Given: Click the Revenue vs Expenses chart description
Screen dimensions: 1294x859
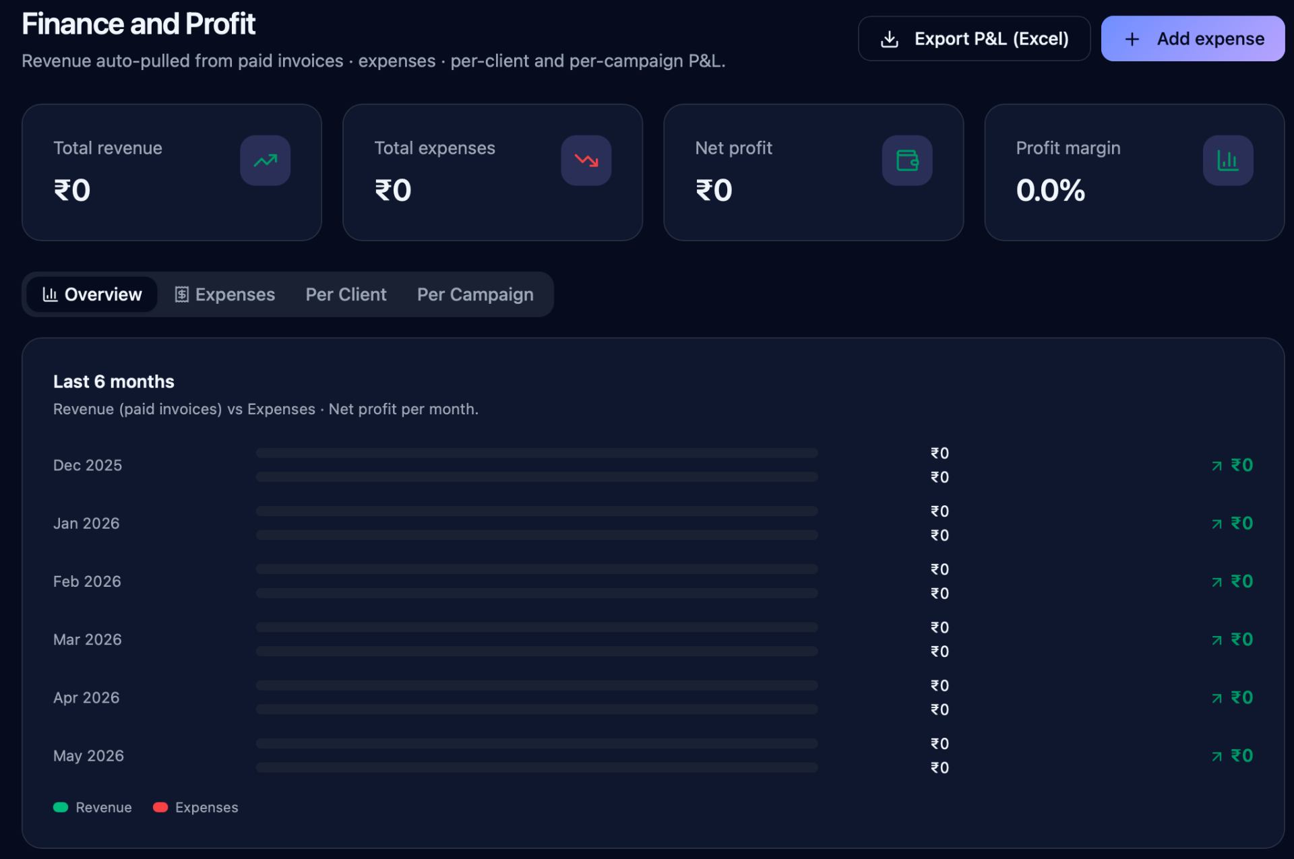Looking at the screenshot, I should 266,410.
